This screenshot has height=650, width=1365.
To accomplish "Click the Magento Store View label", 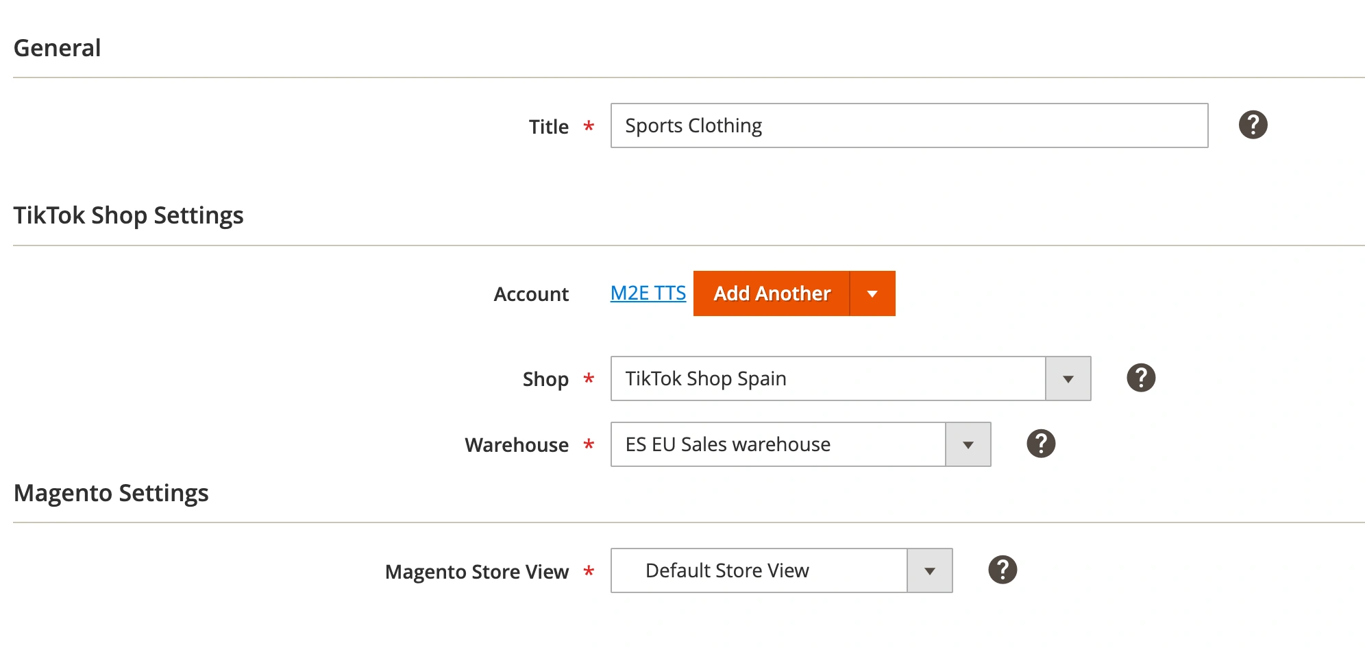I will tap(476, 572).
